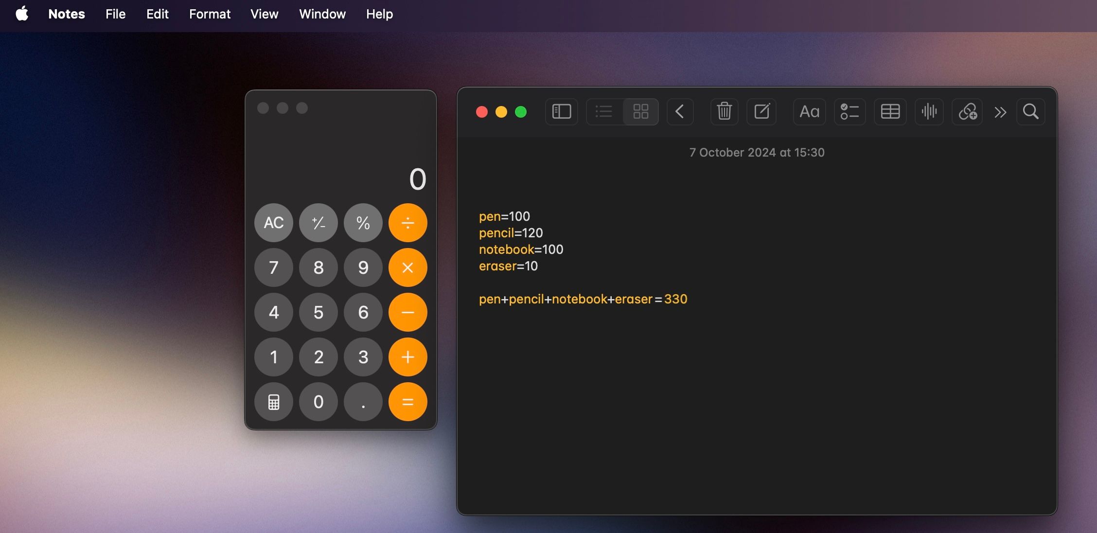This screenshot has height=533, width=1097.
Task: Select the division operator orange button
Action: [407, 222]
